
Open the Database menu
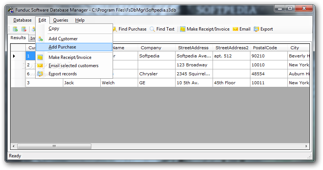tap(22, 20)
